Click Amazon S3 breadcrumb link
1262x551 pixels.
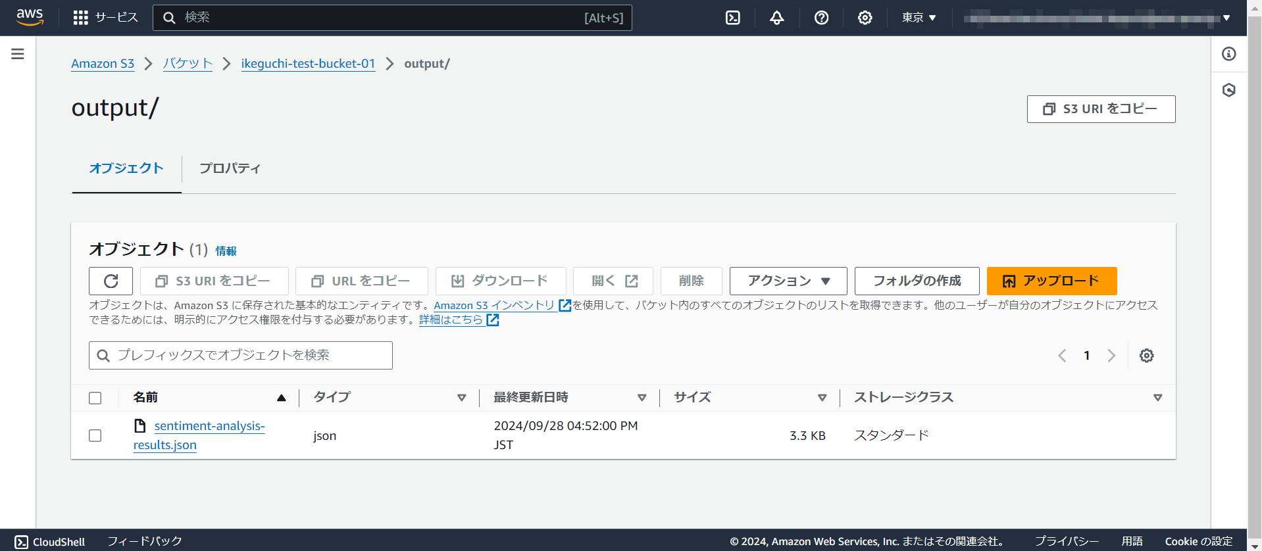103,64
